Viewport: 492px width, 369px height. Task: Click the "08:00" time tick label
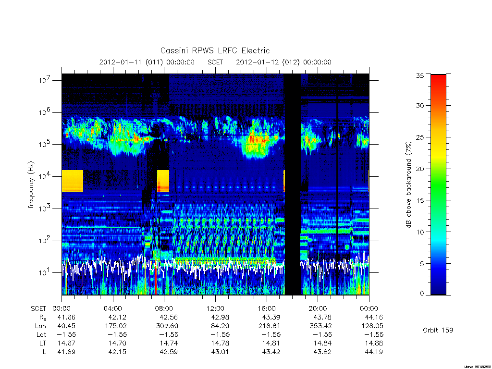pyautogui.click(x=164, y=308)
